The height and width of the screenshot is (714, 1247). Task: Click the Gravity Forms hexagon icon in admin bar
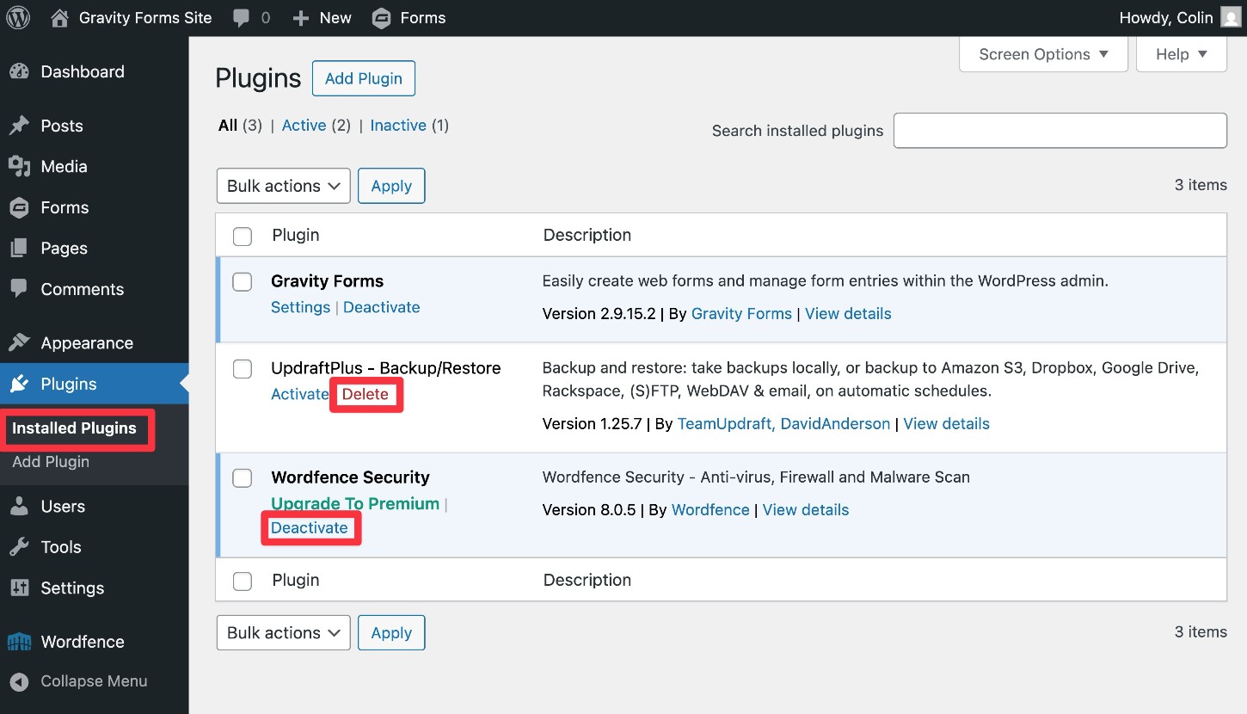click(x=381, y=18)
